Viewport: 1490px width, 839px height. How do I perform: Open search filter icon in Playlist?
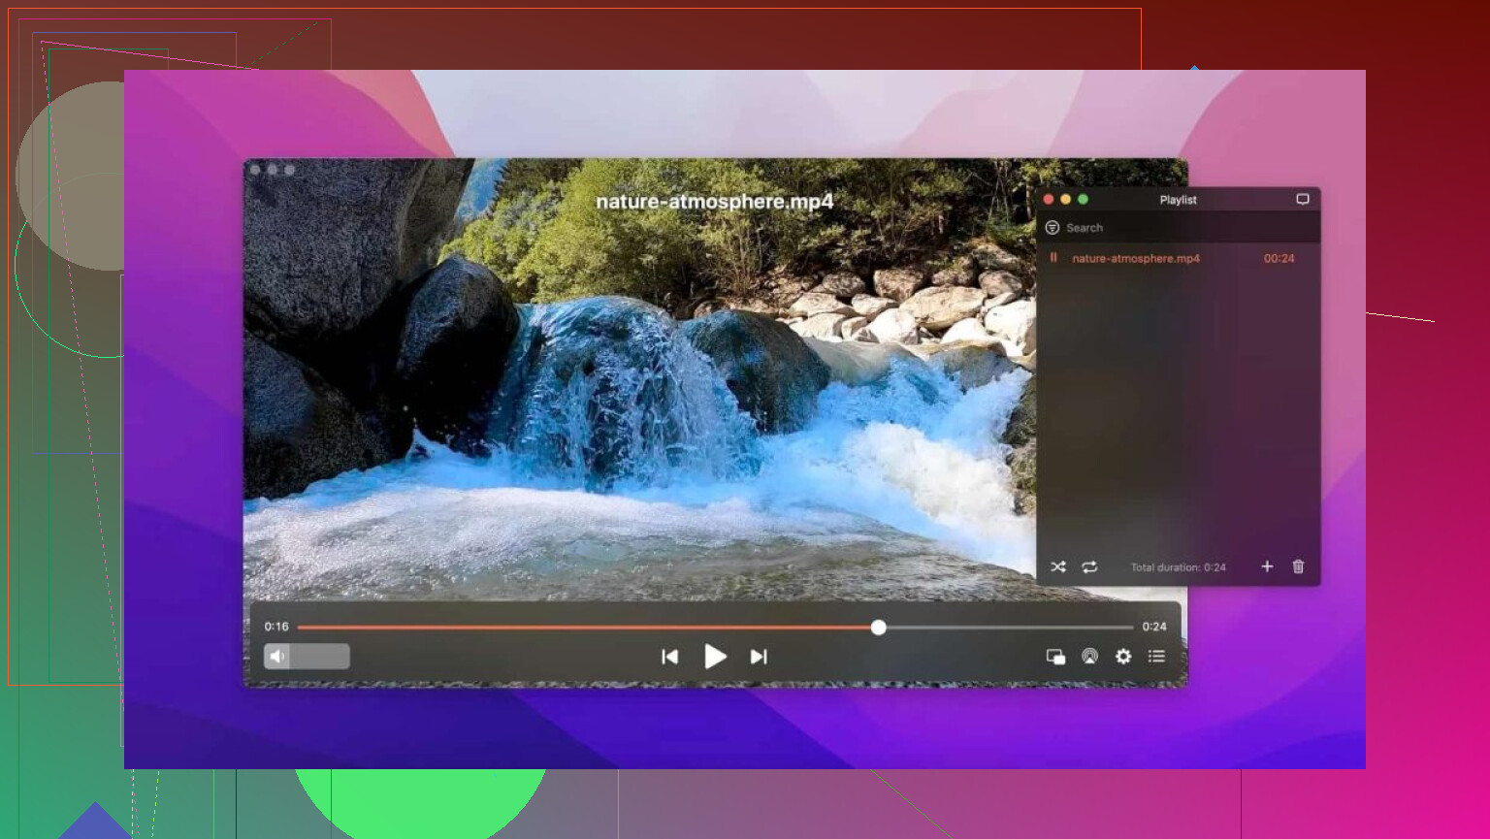pos(1053,228)
